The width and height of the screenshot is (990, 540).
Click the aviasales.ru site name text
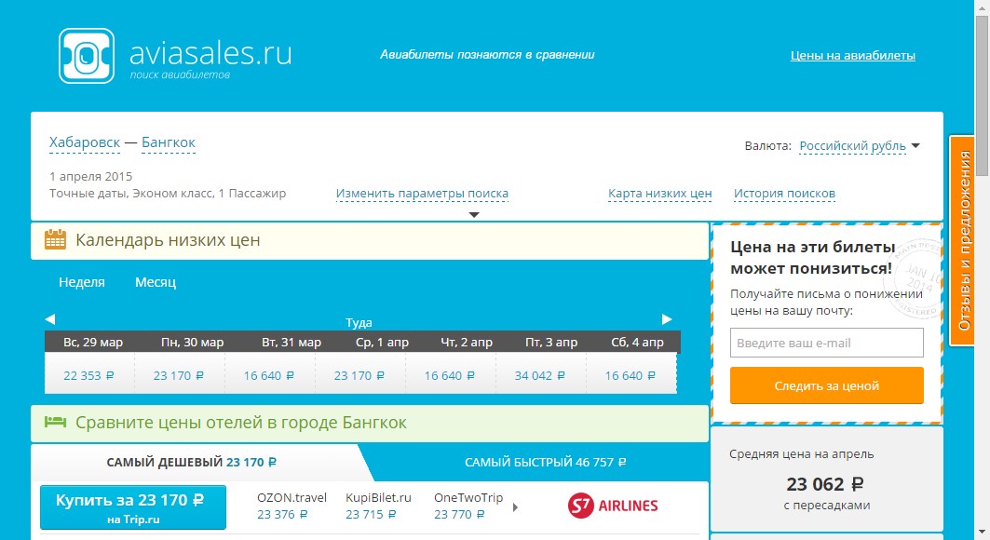point(210,53)
